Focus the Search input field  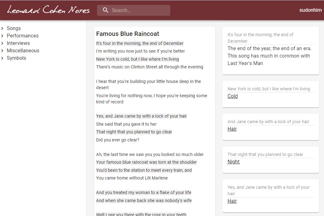click(x=134, y=10)
